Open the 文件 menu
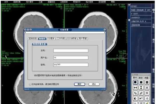156x104 pixels. [x=6, y=2]
